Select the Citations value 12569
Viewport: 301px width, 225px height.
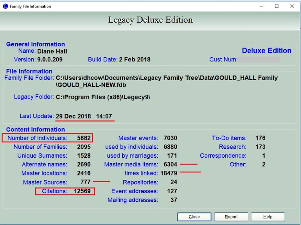point(82,191)
